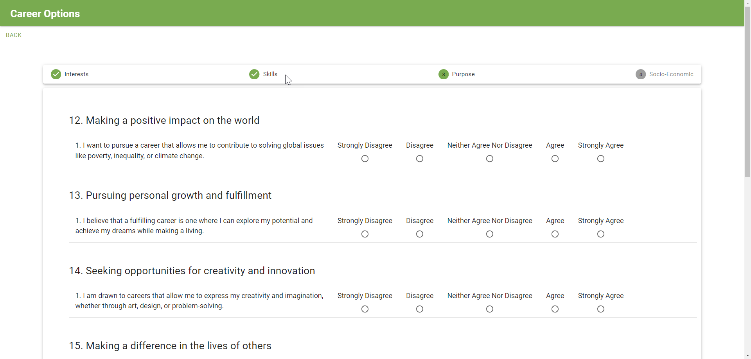The height and width of the screenshot is (359, 751).
Task: Select Strongly Agree for fulfilling career statement
Action: 600,234
